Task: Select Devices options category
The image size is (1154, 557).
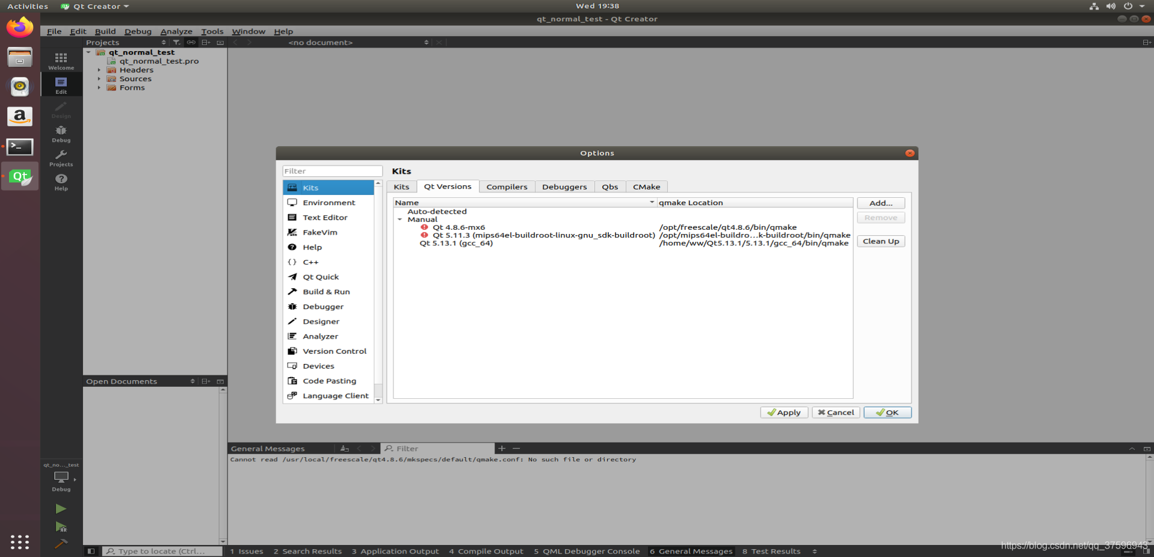Action: [329, 366]
